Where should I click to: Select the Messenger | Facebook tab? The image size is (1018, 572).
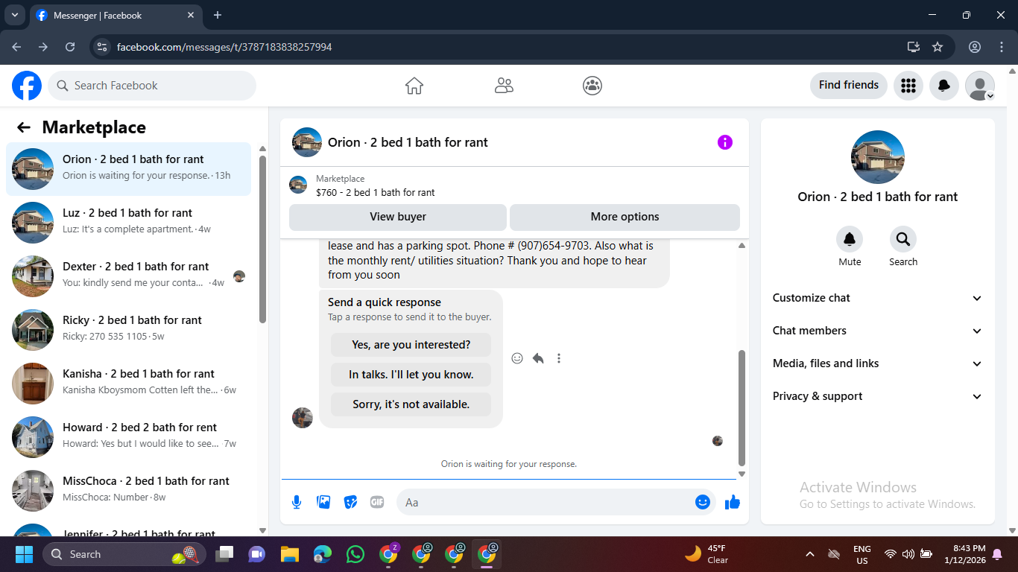point(116,15)
